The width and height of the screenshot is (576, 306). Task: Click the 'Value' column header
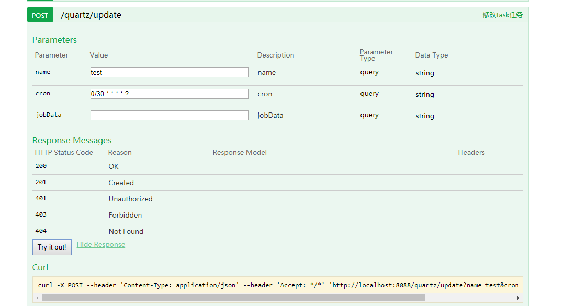(99, 55)
